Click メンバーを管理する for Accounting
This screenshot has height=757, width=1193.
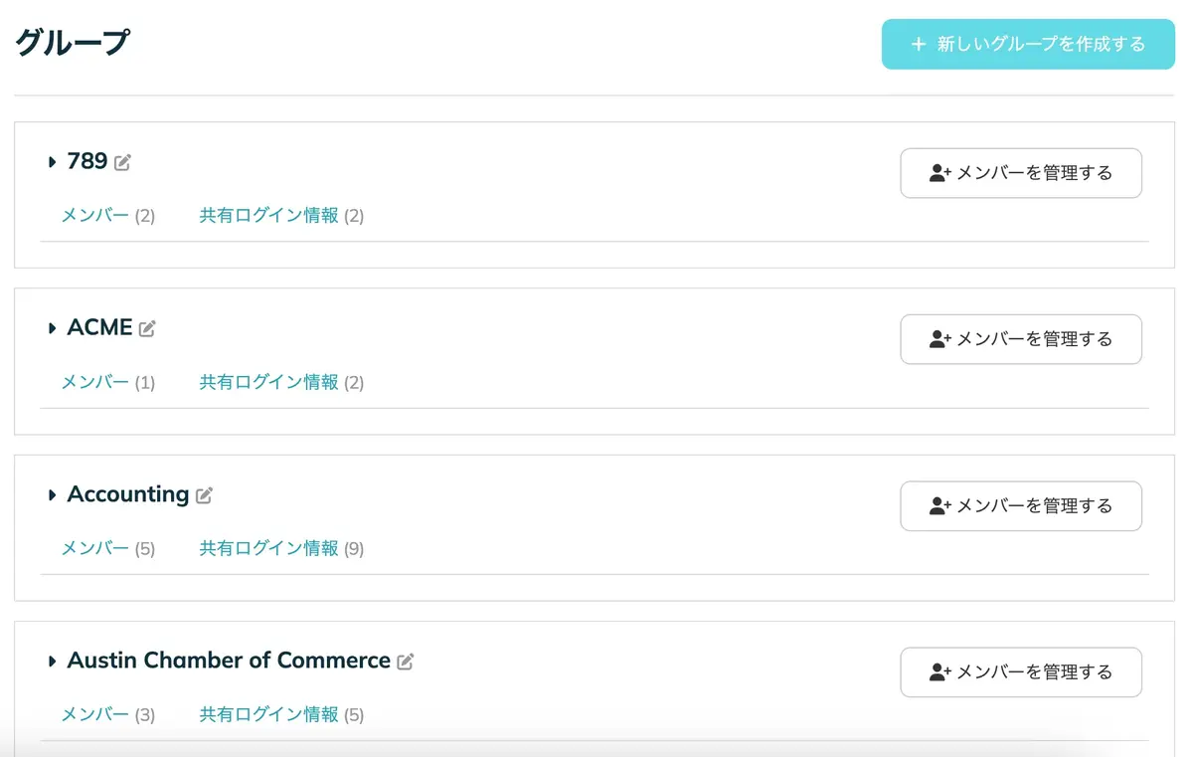(x=1021, y=505)
